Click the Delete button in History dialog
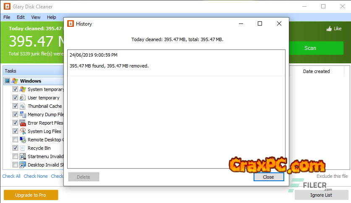This screenshot has height=203, width=351. pos(84,177)
